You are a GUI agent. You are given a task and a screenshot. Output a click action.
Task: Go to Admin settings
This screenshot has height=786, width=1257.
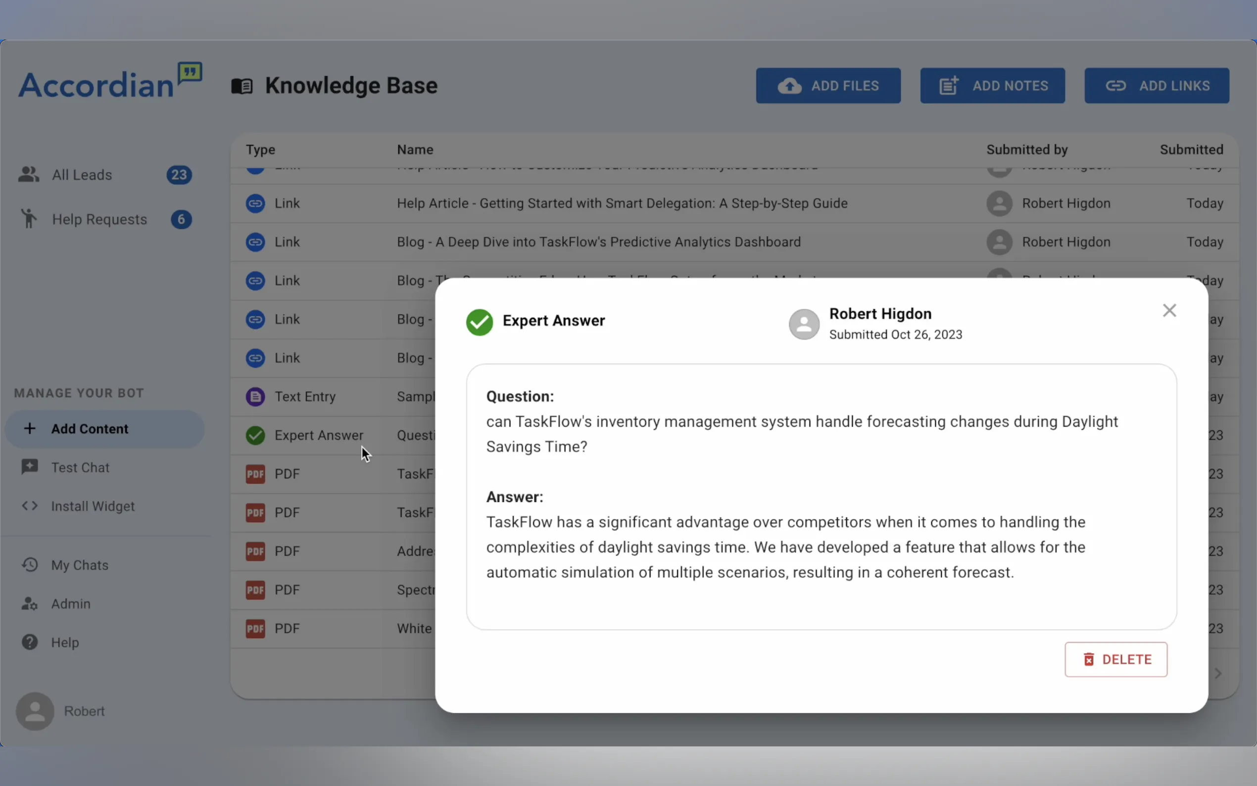(71, 603)
